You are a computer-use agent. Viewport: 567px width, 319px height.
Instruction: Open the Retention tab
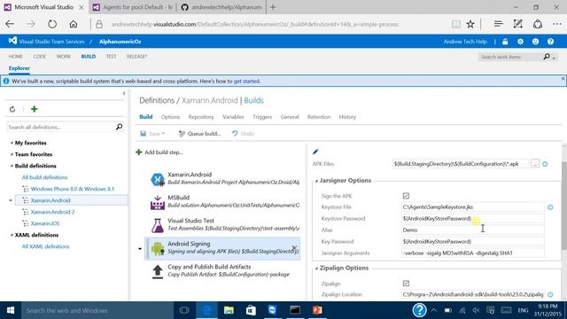click(319, 117)
